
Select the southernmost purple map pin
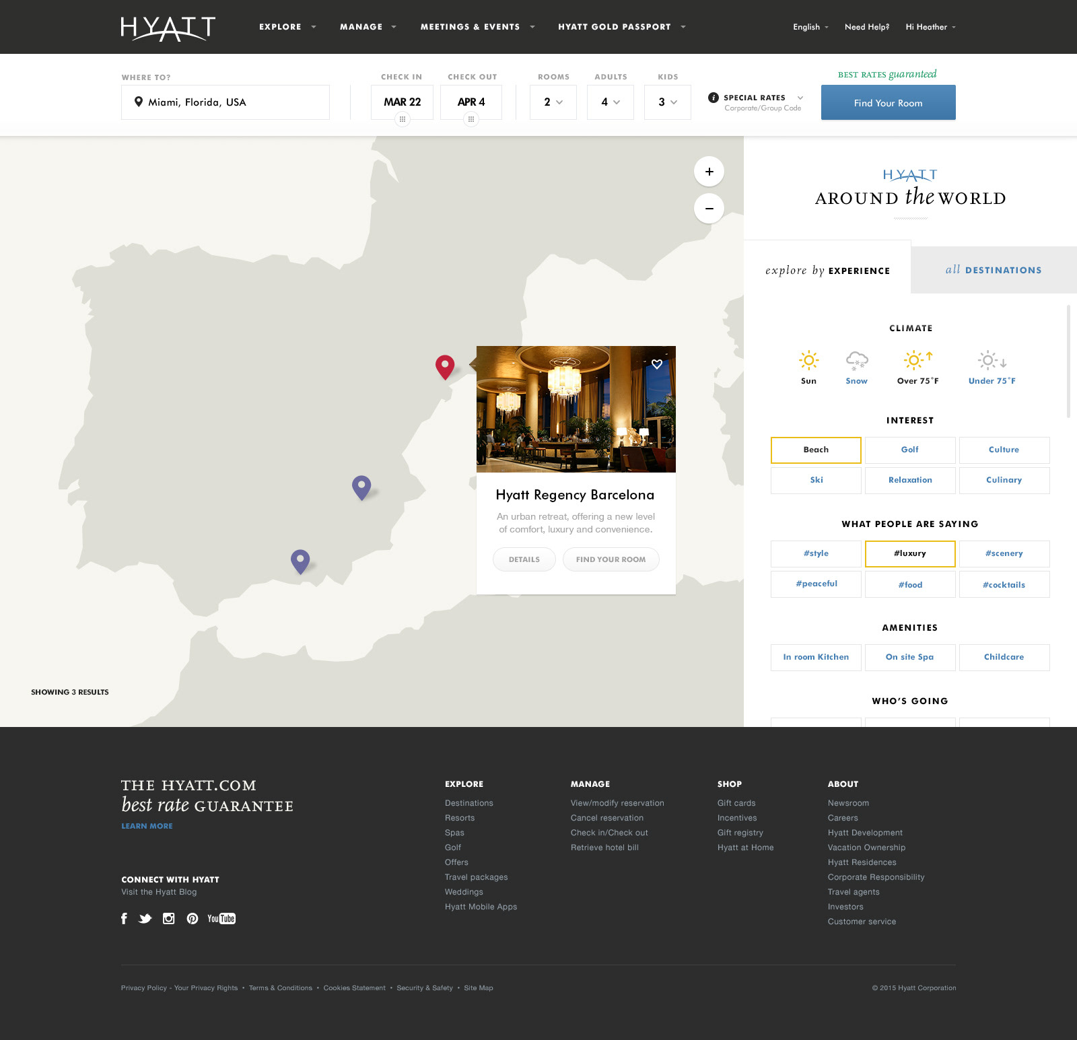coord(300,561)
